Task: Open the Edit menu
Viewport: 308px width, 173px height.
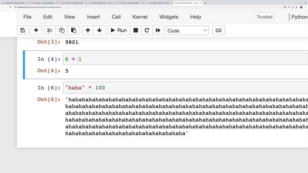Action: (x=48, y=17)
